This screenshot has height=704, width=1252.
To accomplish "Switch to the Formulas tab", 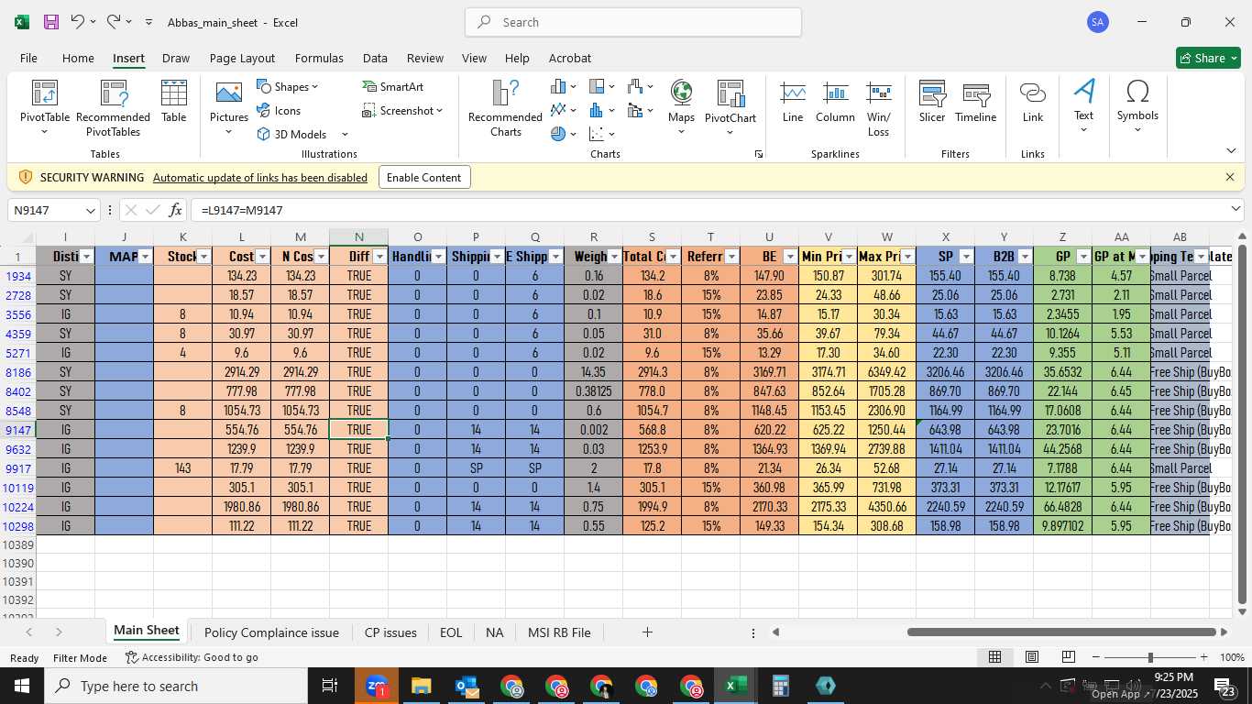I will click(319, 58).
